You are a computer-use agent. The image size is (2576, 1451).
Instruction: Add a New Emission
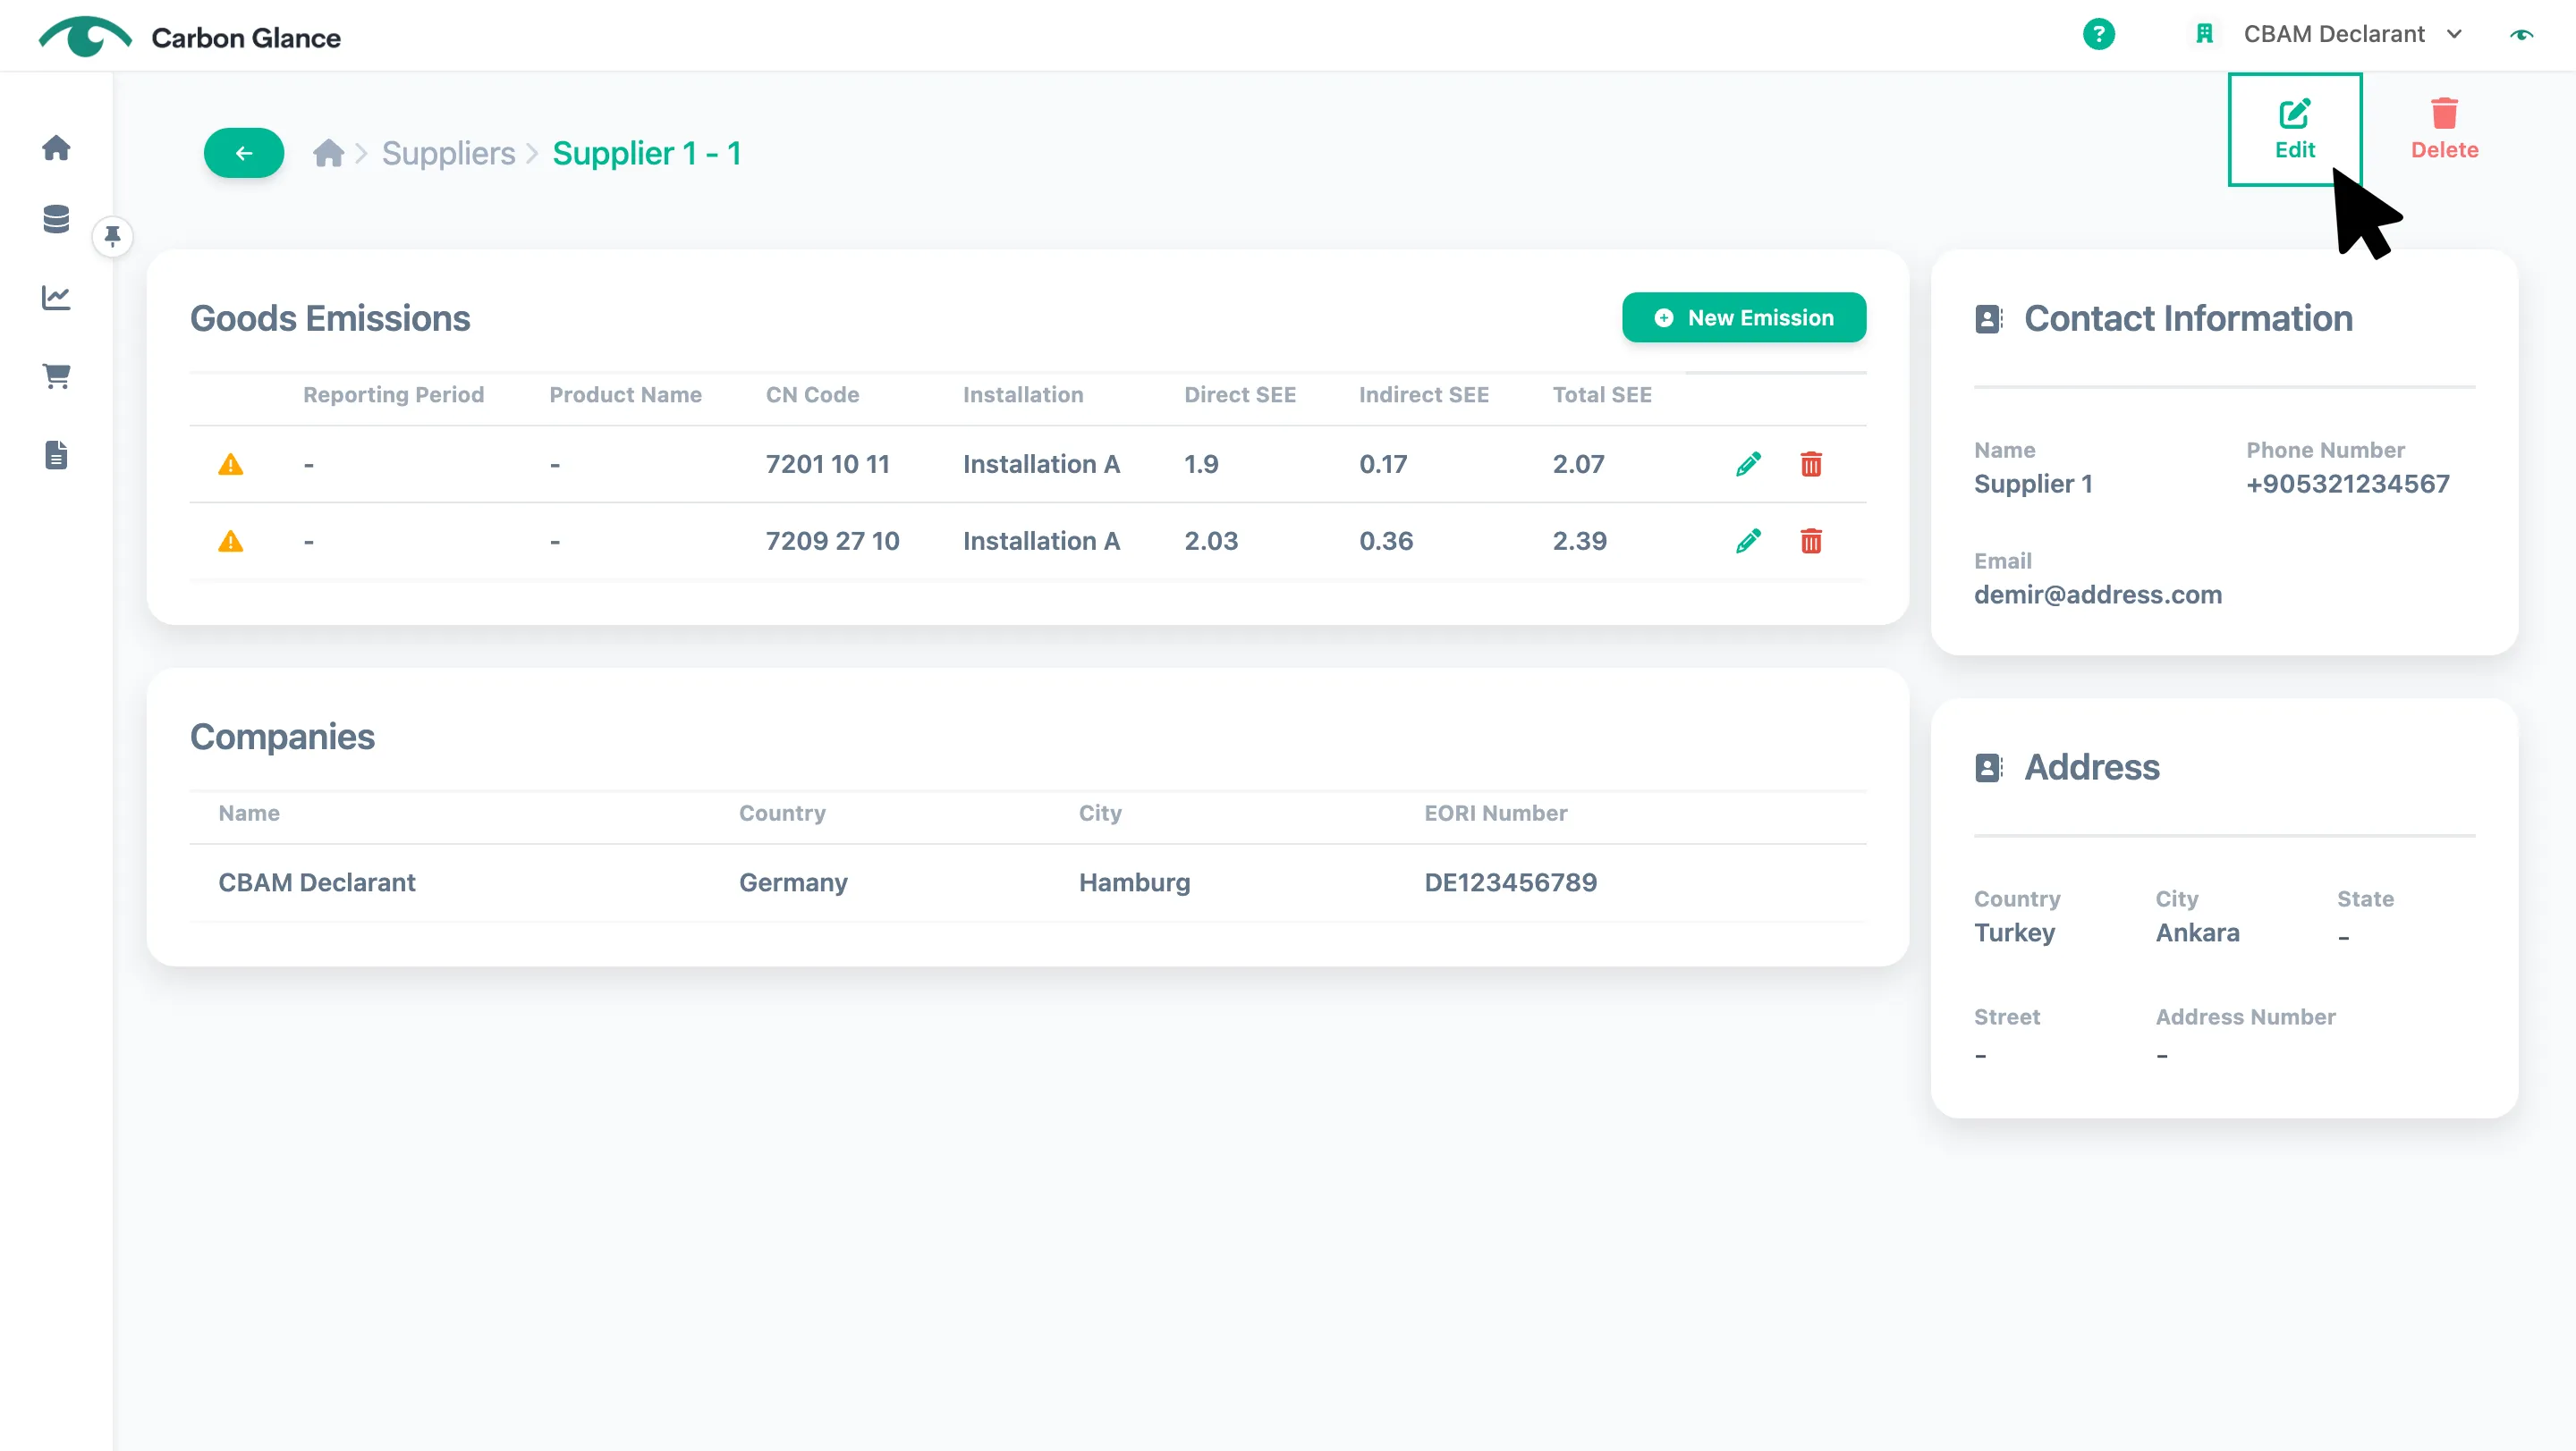pyautogui.click(x=1744, y=317)
